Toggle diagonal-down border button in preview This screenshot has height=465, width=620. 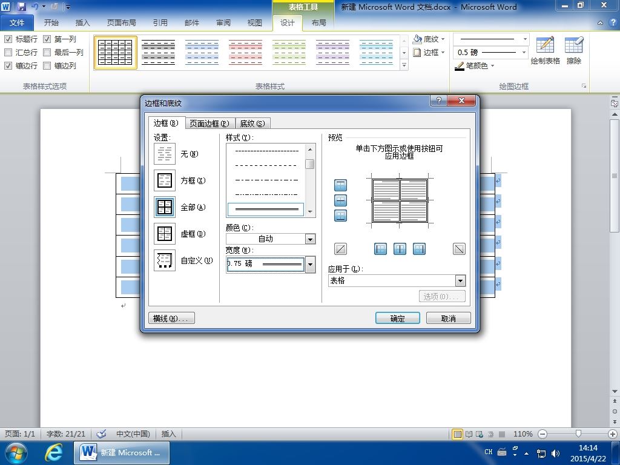[x=459, y=249]
